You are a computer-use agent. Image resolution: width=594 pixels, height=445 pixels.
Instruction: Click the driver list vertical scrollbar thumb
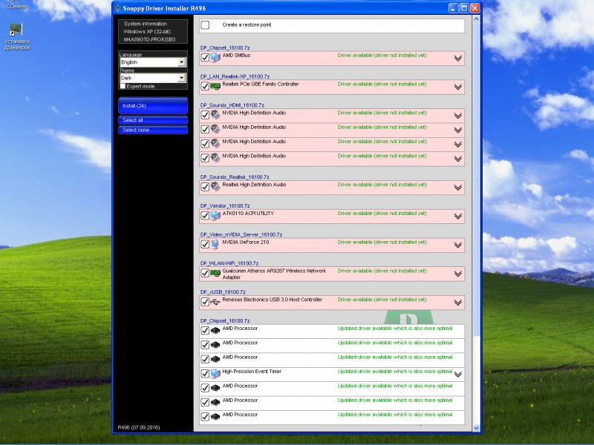tap(476, 179)
